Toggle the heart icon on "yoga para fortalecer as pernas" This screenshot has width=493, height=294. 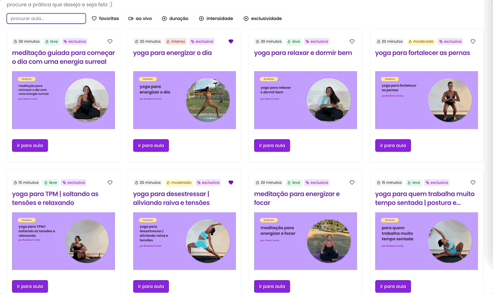point(473,41)
